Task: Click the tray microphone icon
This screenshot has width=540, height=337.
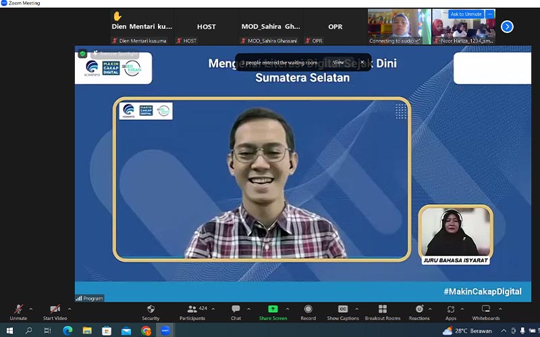Action: tap(522, 331)
